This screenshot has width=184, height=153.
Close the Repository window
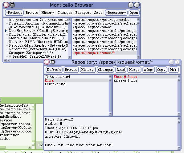[x=47, y=62]
